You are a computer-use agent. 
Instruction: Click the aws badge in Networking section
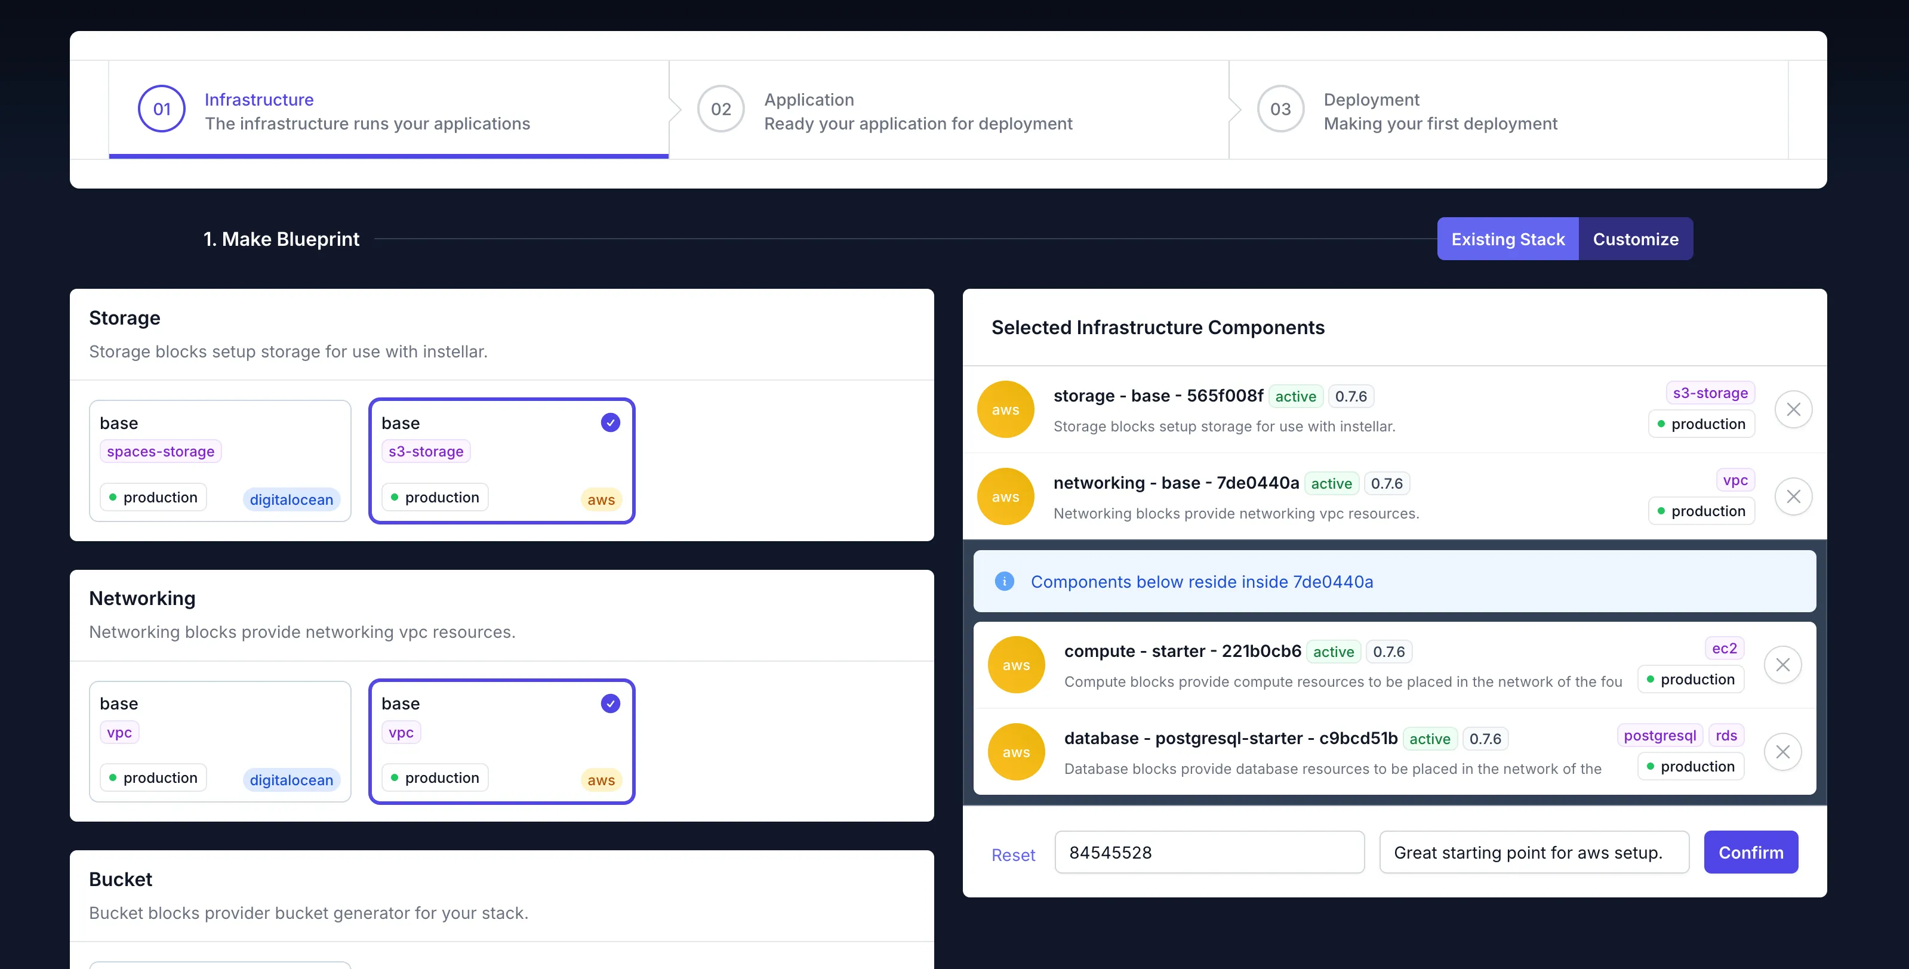coord(601,780)
